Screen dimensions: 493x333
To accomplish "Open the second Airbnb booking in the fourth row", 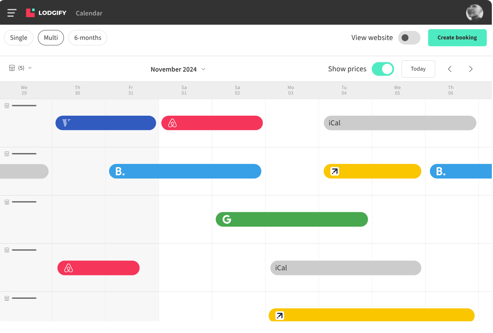I will click(x=98, y=268).
